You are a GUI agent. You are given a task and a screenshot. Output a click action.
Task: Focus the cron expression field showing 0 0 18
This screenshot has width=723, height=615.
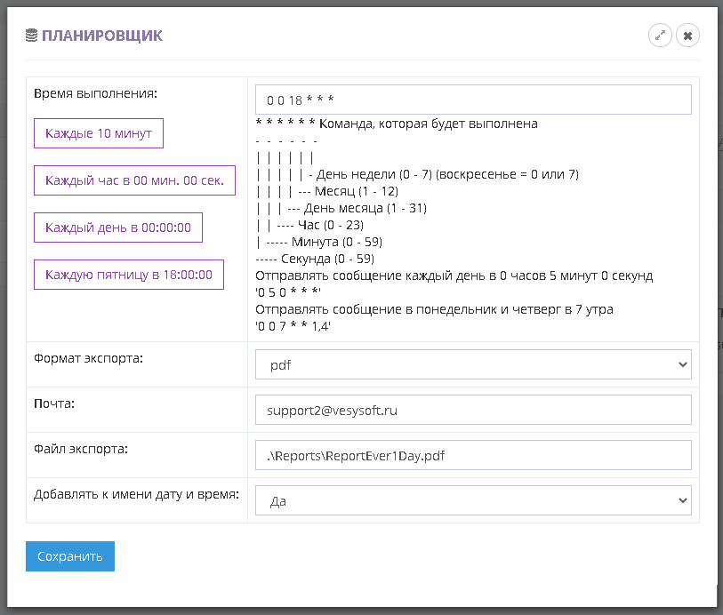[x=473, y=100]
